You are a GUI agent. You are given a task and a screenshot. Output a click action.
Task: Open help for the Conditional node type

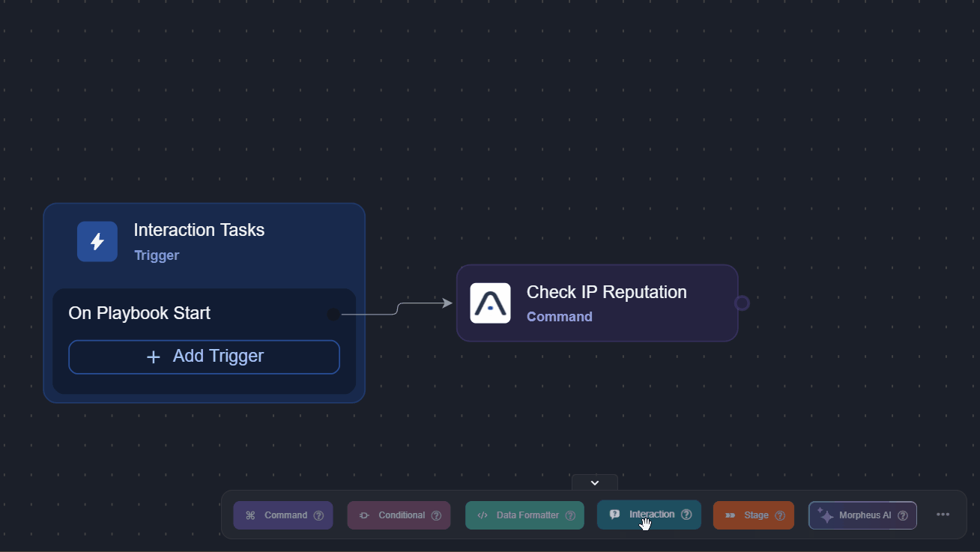(436, 515)
